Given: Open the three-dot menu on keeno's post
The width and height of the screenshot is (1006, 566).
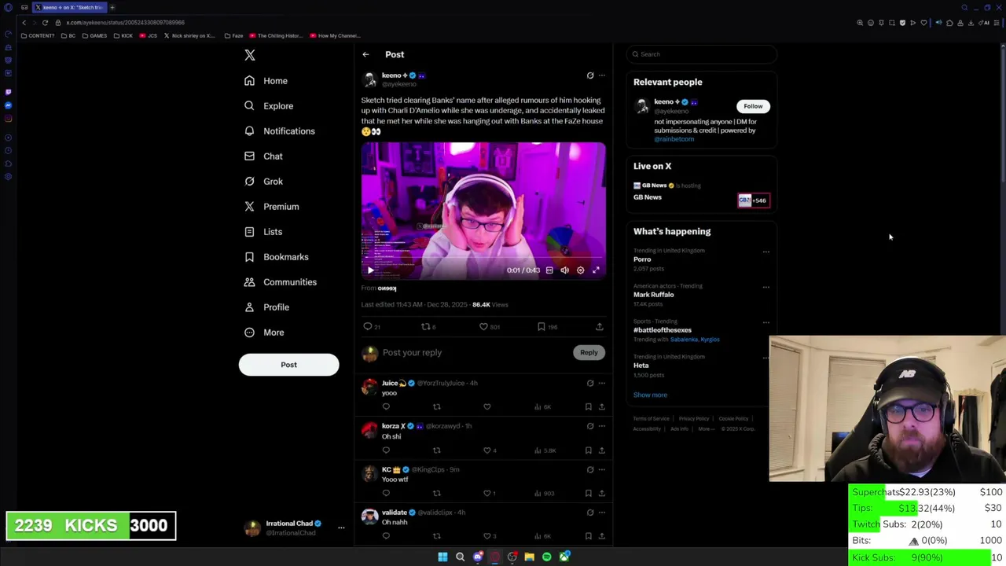Looking at the screenshot, I should pyautogui.click(x=602, y=75).
